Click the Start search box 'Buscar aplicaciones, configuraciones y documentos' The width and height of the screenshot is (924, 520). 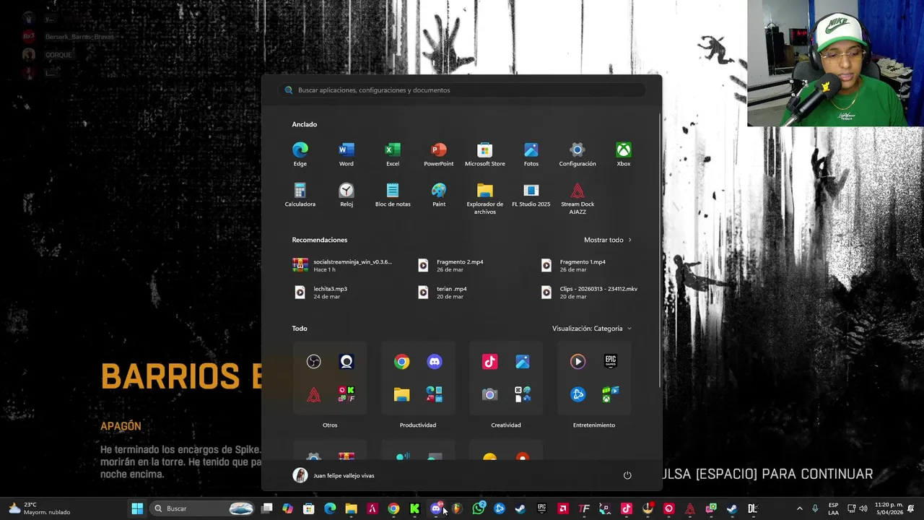pos(462,90)
